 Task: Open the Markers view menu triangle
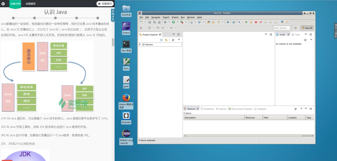point(301,109)
